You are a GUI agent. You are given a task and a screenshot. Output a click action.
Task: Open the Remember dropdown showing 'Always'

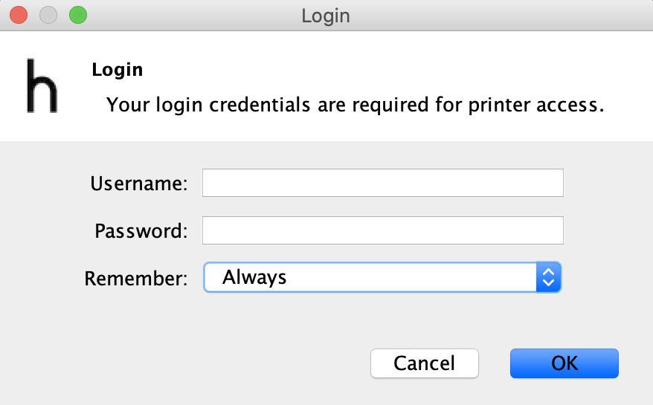click(x=382, y=277)
